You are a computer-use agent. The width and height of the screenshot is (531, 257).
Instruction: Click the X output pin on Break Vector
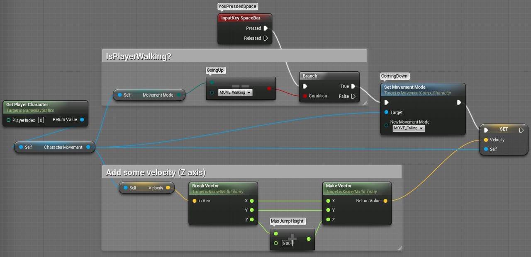click(251, 201)
